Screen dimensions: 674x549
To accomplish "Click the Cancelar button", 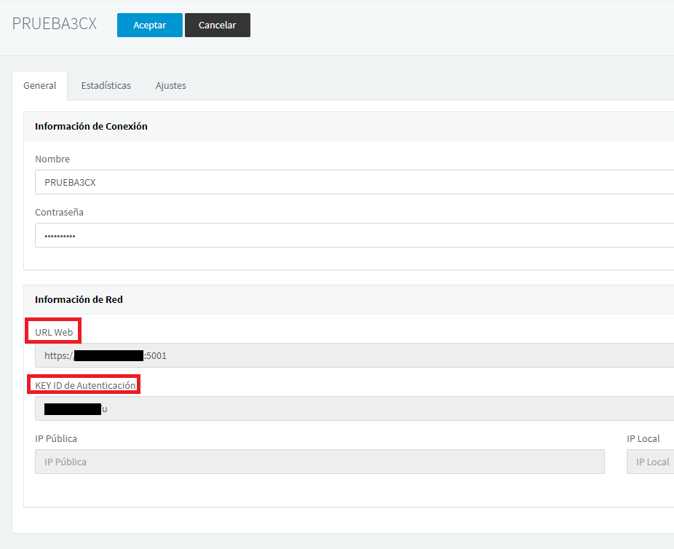I will tap(218, 25).
